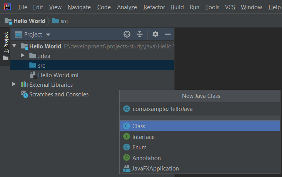Open the Project view dropdown
Viewport: 282px width, 177px height.
coord(48,35)
